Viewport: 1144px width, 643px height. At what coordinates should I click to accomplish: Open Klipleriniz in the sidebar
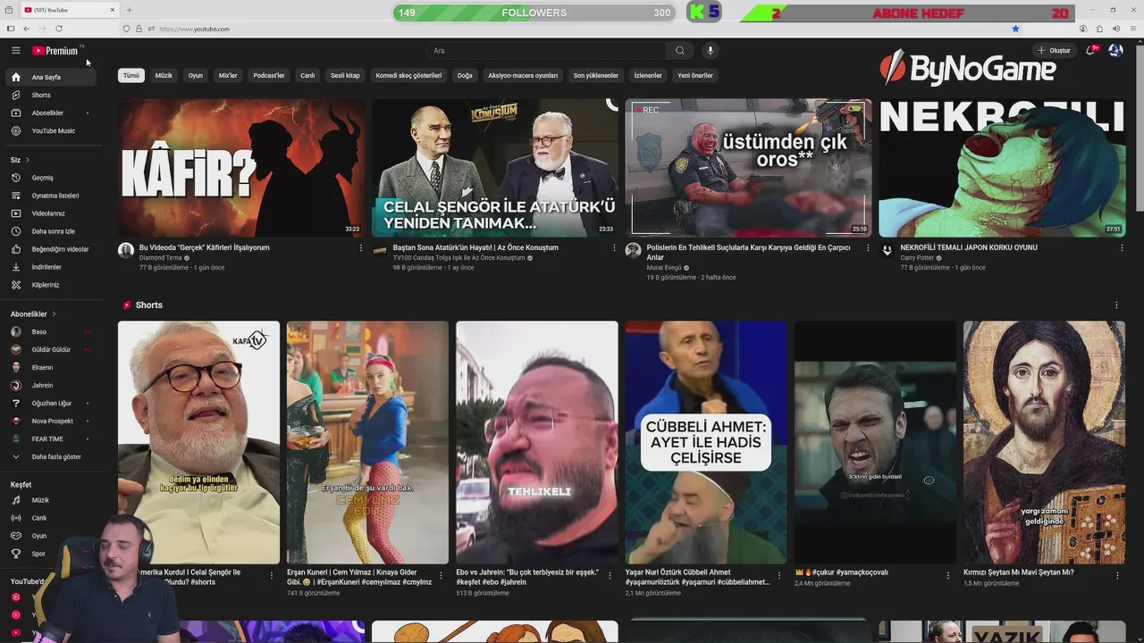pyautogui.click(x=50, y=285)
